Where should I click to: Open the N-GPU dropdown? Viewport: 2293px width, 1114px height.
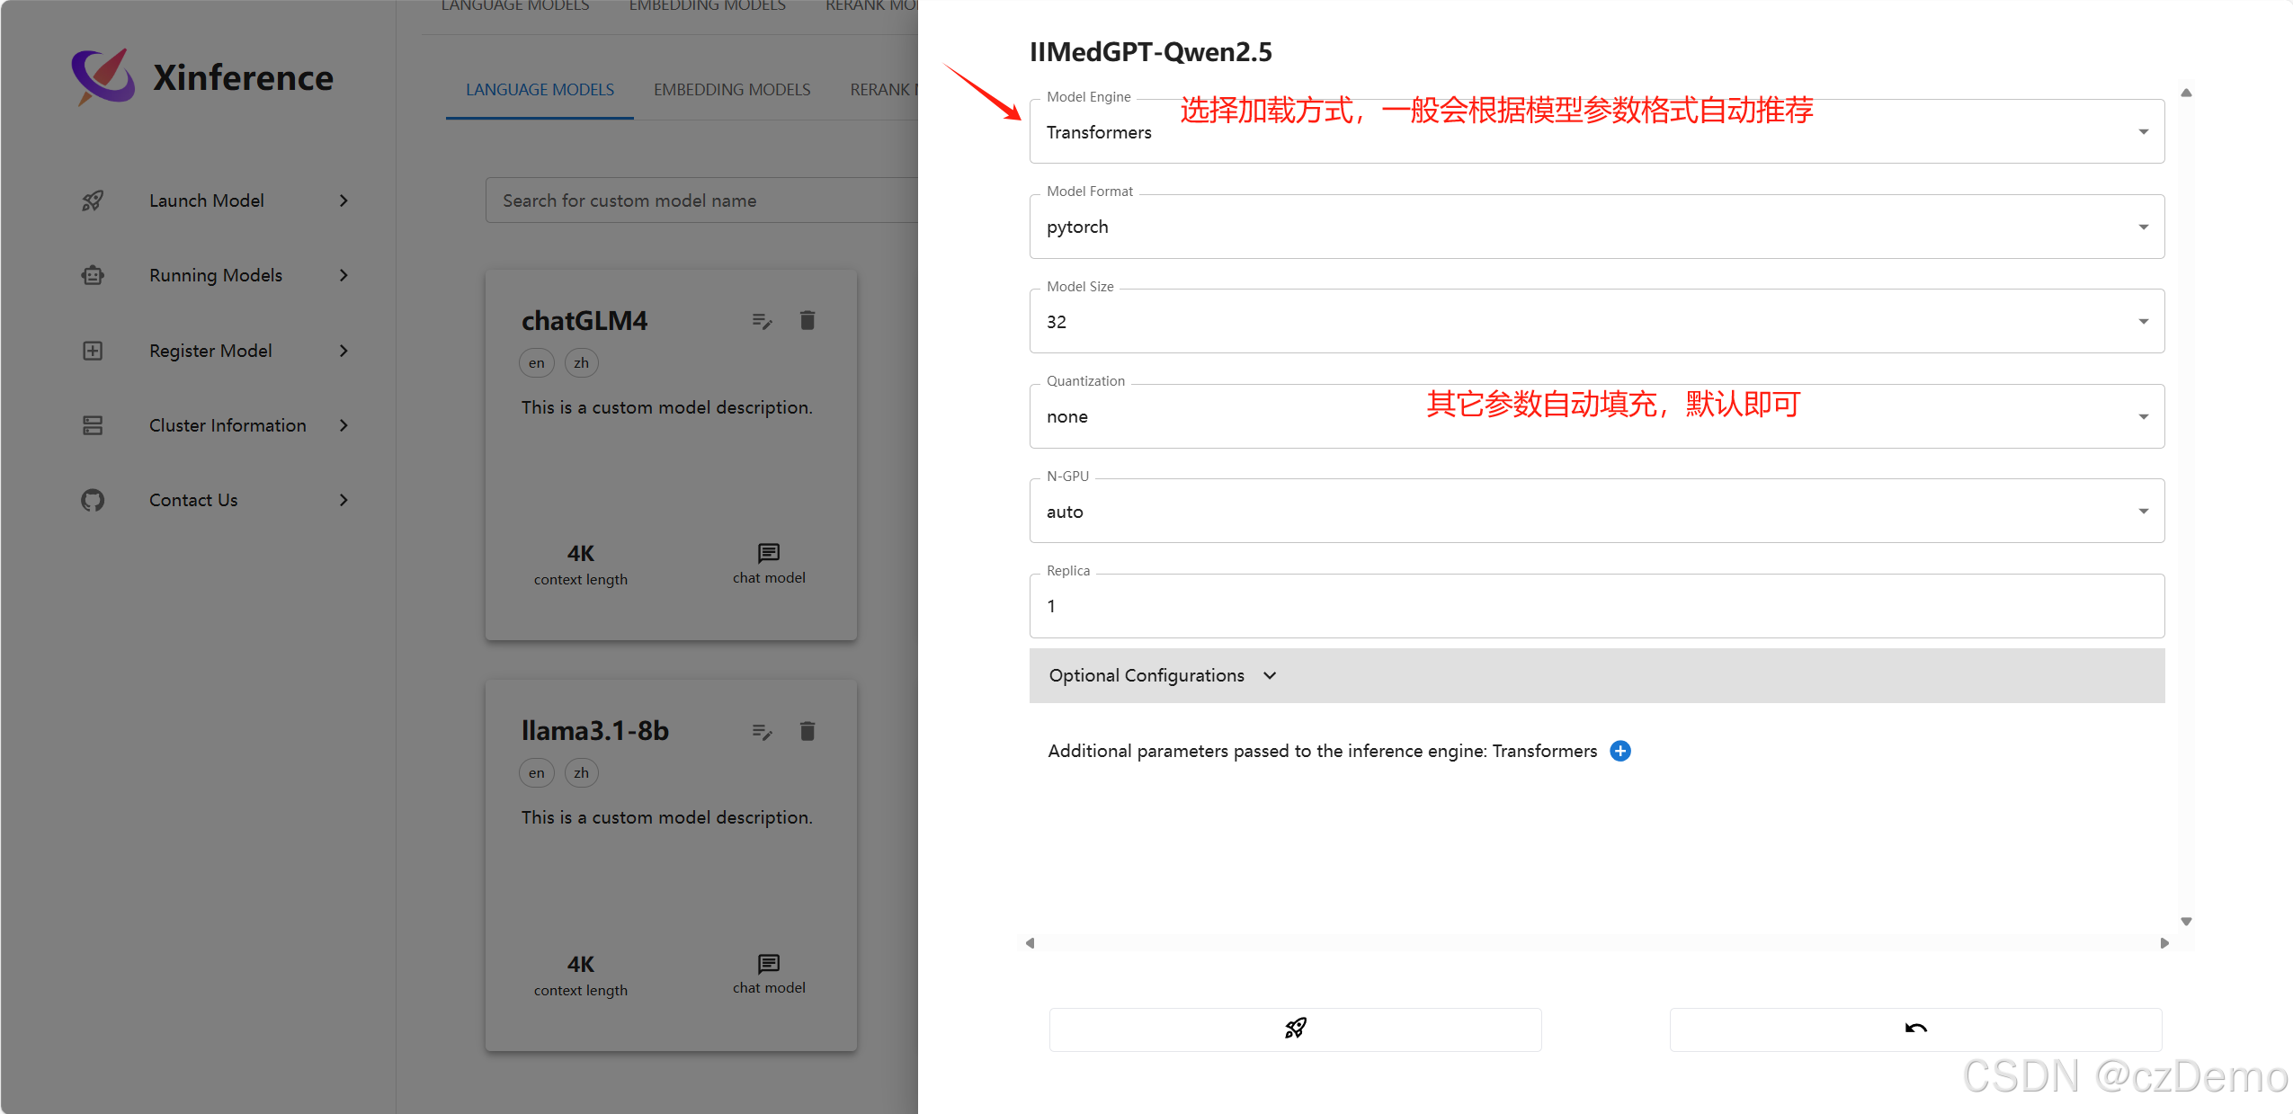pos(1596,511)
